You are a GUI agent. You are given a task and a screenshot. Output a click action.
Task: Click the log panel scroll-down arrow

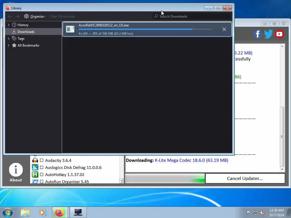click(282, 169)
